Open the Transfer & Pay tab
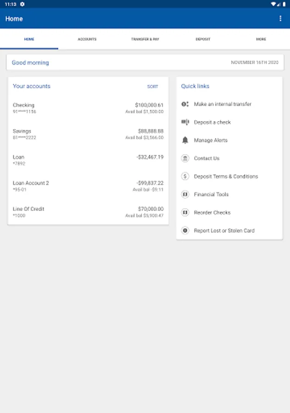 [x=145, y=39]
